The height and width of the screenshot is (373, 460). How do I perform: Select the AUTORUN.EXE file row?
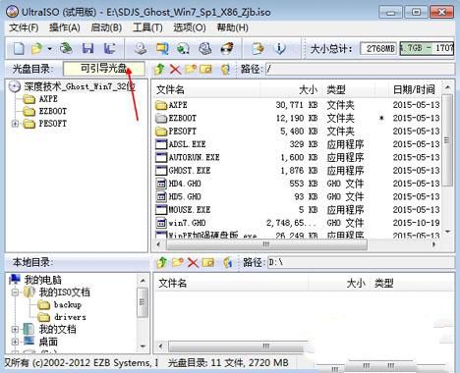(x=297, y=157)
